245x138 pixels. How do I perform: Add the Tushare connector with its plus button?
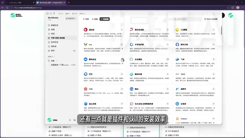coord(214,118)
